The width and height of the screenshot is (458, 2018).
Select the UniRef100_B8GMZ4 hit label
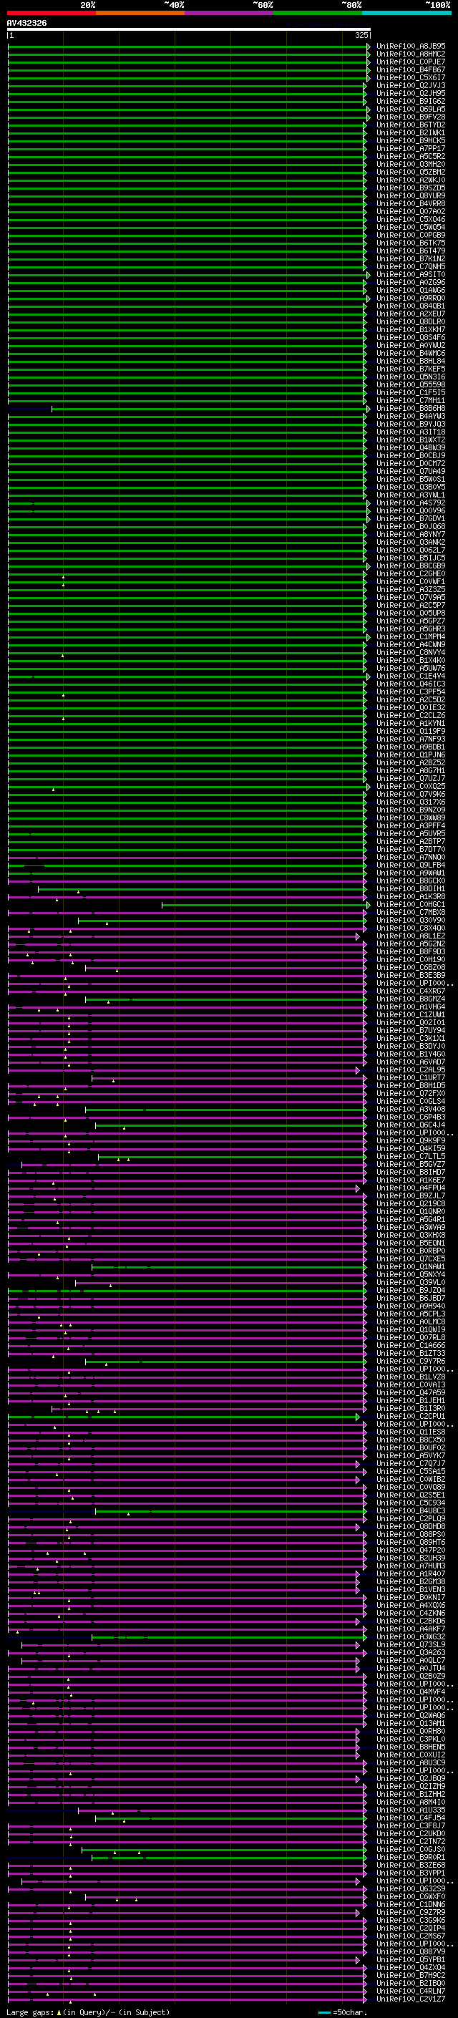click(x=411, y=999)
